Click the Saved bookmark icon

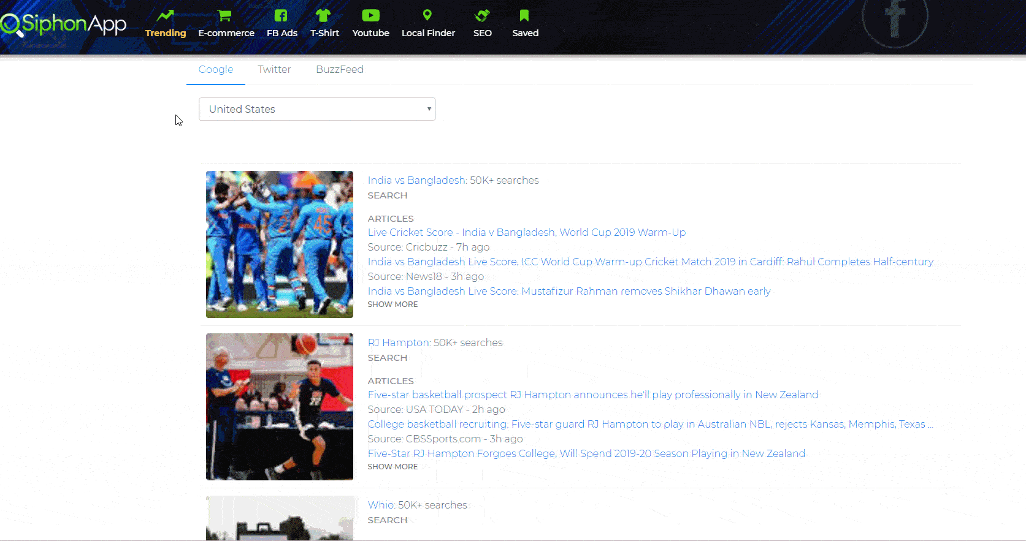524,15
